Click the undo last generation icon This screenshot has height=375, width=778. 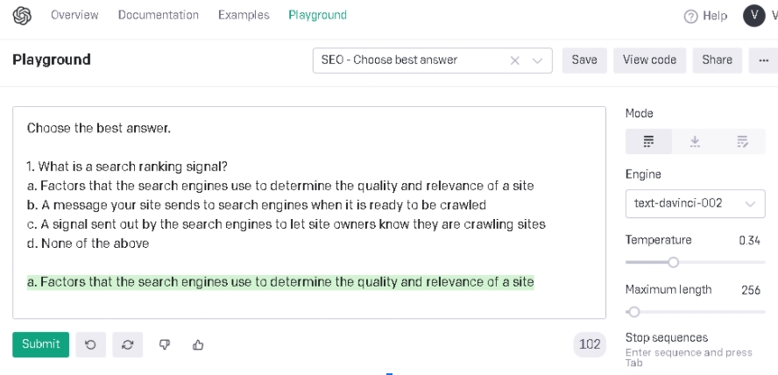click(x=90, y=344)
